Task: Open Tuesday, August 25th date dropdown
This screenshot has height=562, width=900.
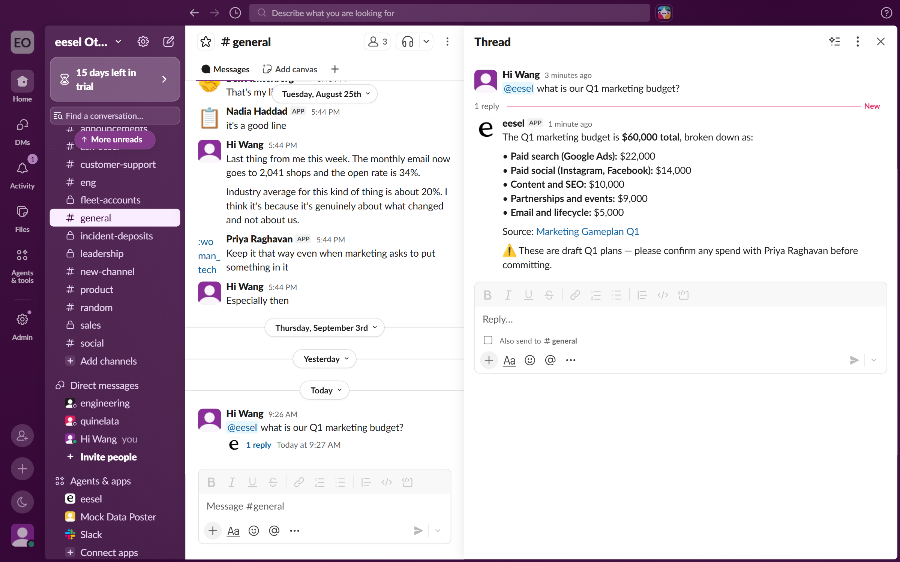Action: tap(324, 94)
